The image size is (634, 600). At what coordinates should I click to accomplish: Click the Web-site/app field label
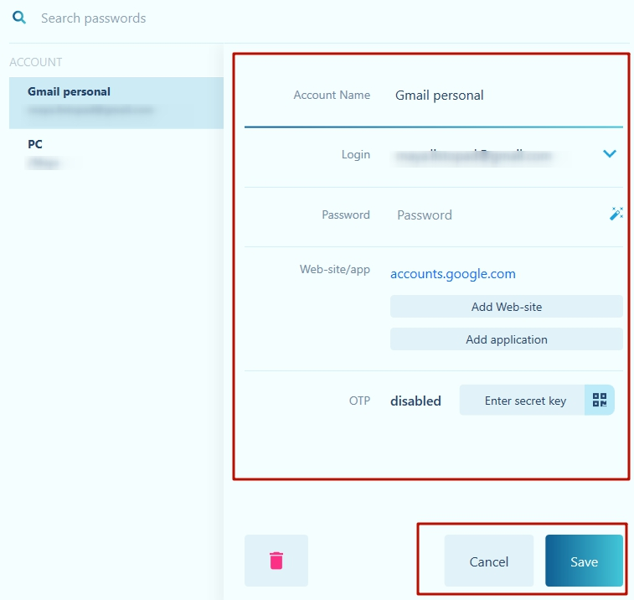pyautogui.click(x=334, y=270)
